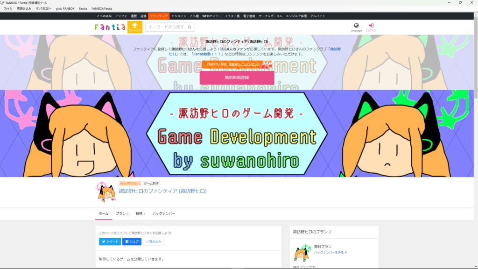Image resolution: width=478 pixels, height=269 pixels.
Task: Click the Twitter icon on the ツイート button
Action: pos(104,241)
